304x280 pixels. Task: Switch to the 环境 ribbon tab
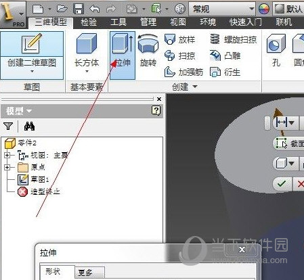[208, 22]
